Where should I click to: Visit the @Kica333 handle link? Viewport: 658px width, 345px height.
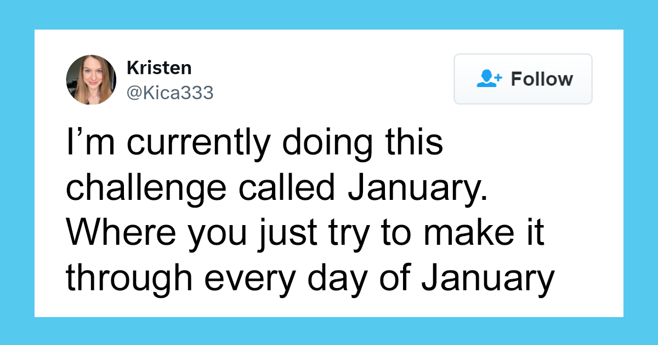click(169, 93)
